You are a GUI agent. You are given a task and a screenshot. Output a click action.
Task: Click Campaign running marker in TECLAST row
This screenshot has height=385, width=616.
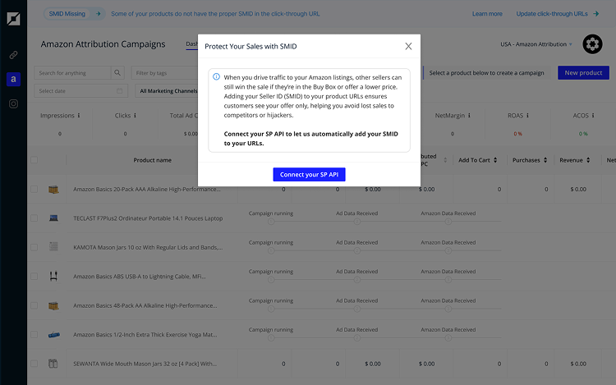[271, 222]
